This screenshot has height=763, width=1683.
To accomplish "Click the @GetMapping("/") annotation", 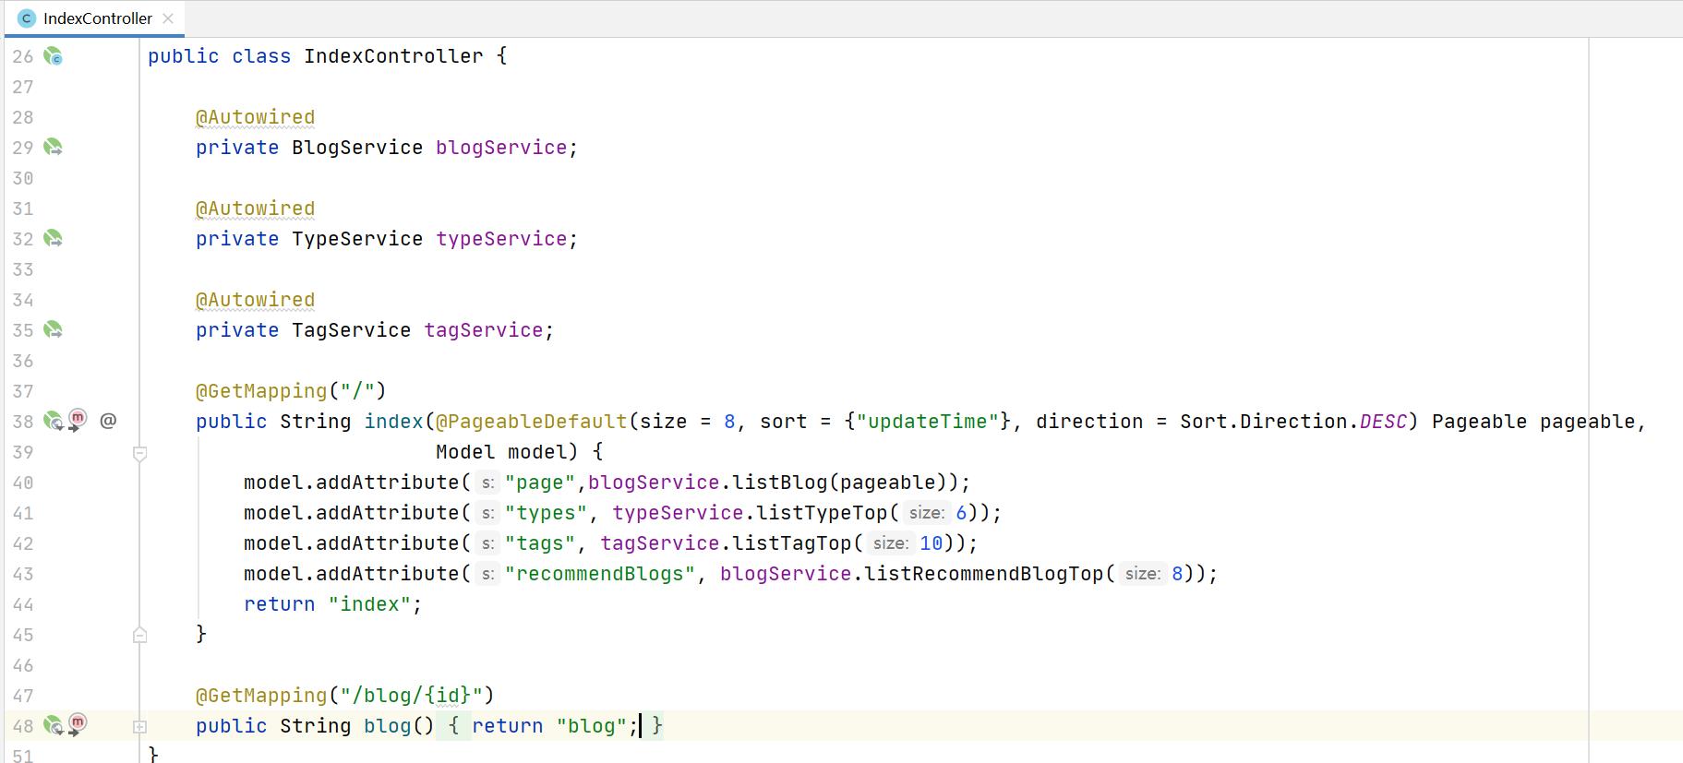I will 291,391.
